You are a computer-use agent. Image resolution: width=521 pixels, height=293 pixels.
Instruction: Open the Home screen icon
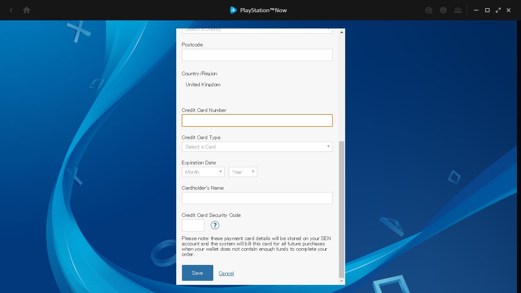coord(26,10)
